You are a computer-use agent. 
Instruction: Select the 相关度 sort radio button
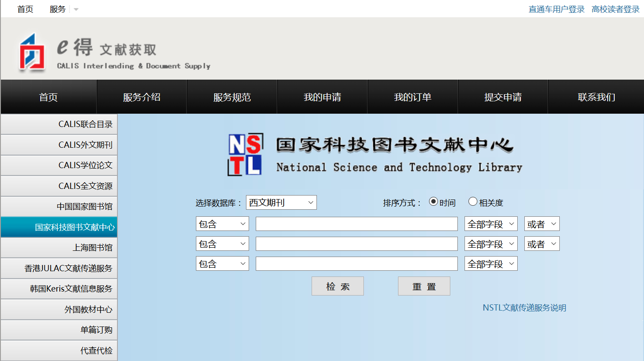(472, 202)
